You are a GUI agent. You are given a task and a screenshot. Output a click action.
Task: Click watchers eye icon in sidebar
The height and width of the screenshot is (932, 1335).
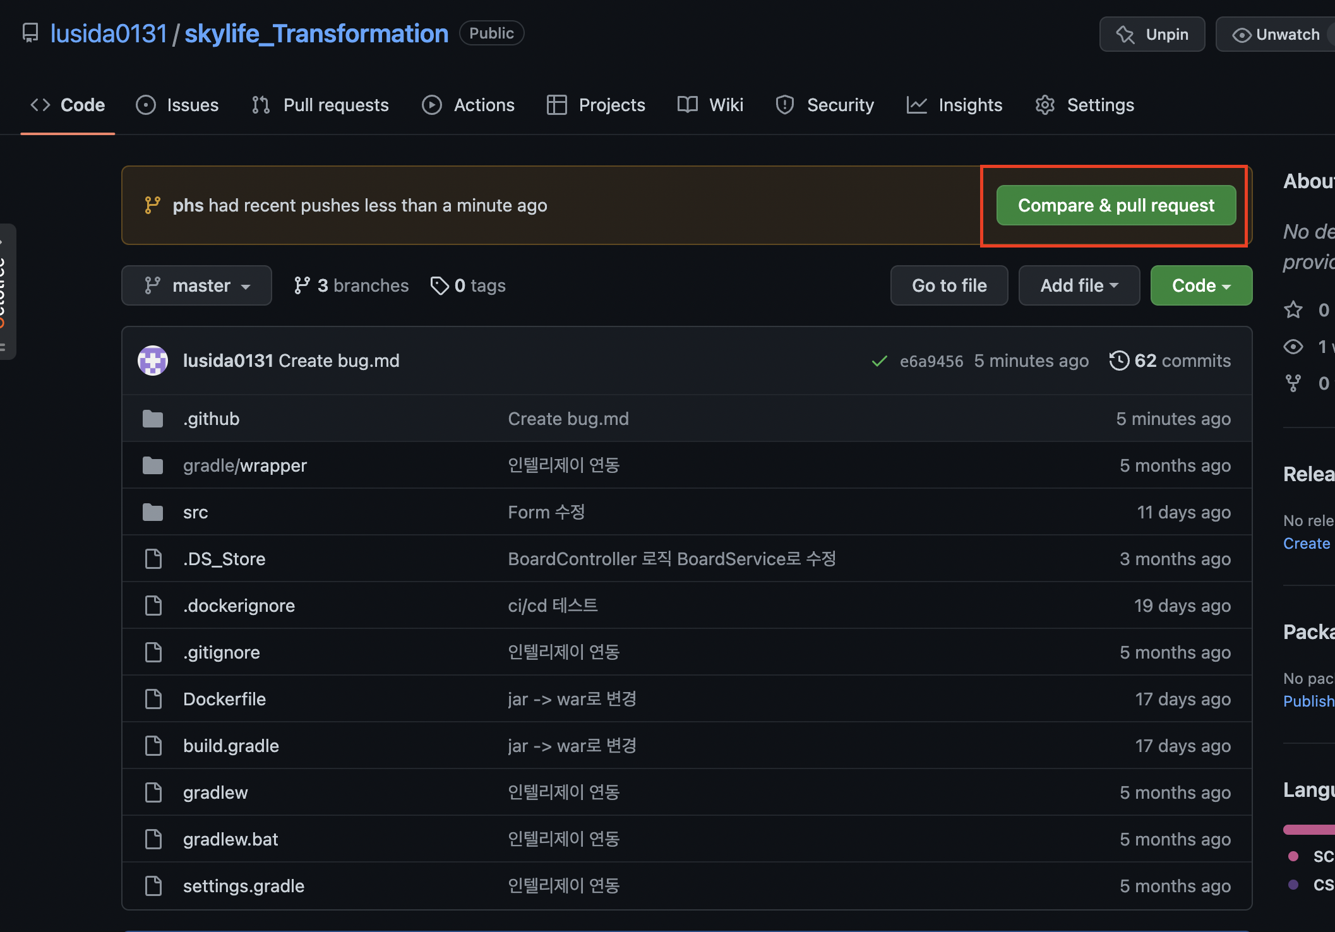pyautogui.click(x=1293, y=347)
